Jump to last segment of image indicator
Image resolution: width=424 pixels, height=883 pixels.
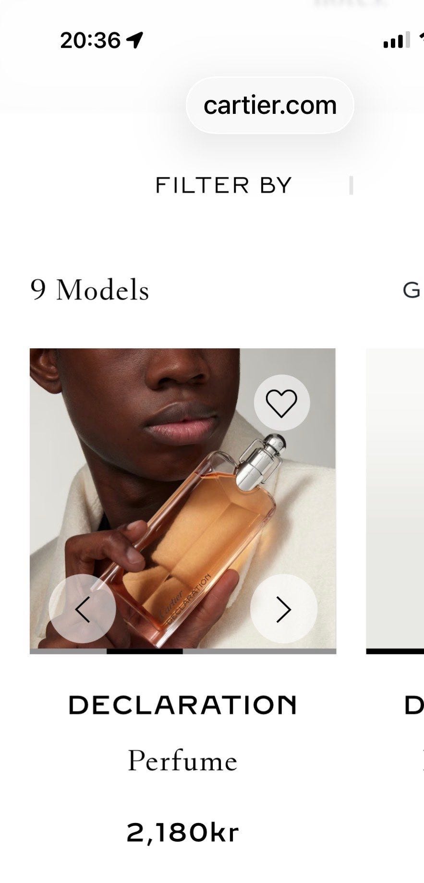coord(259,651)
